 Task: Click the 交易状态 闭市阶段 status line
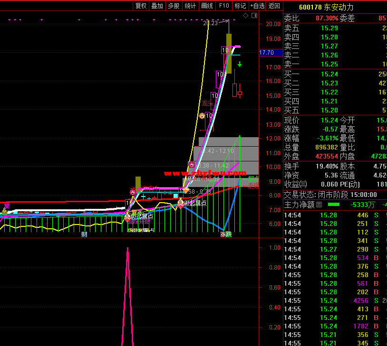tap(330, 195)
